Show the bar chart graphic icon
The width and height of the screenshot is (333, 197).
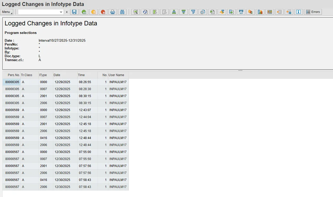[x=260, y=12]
